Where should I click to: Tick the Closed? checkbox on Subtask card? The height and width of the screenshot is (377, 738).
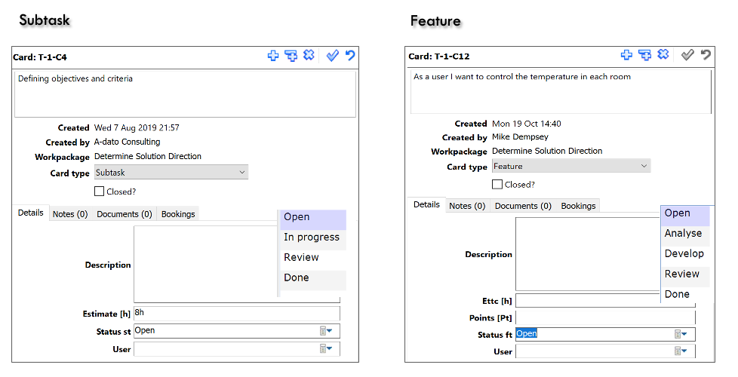coord(99,192)
